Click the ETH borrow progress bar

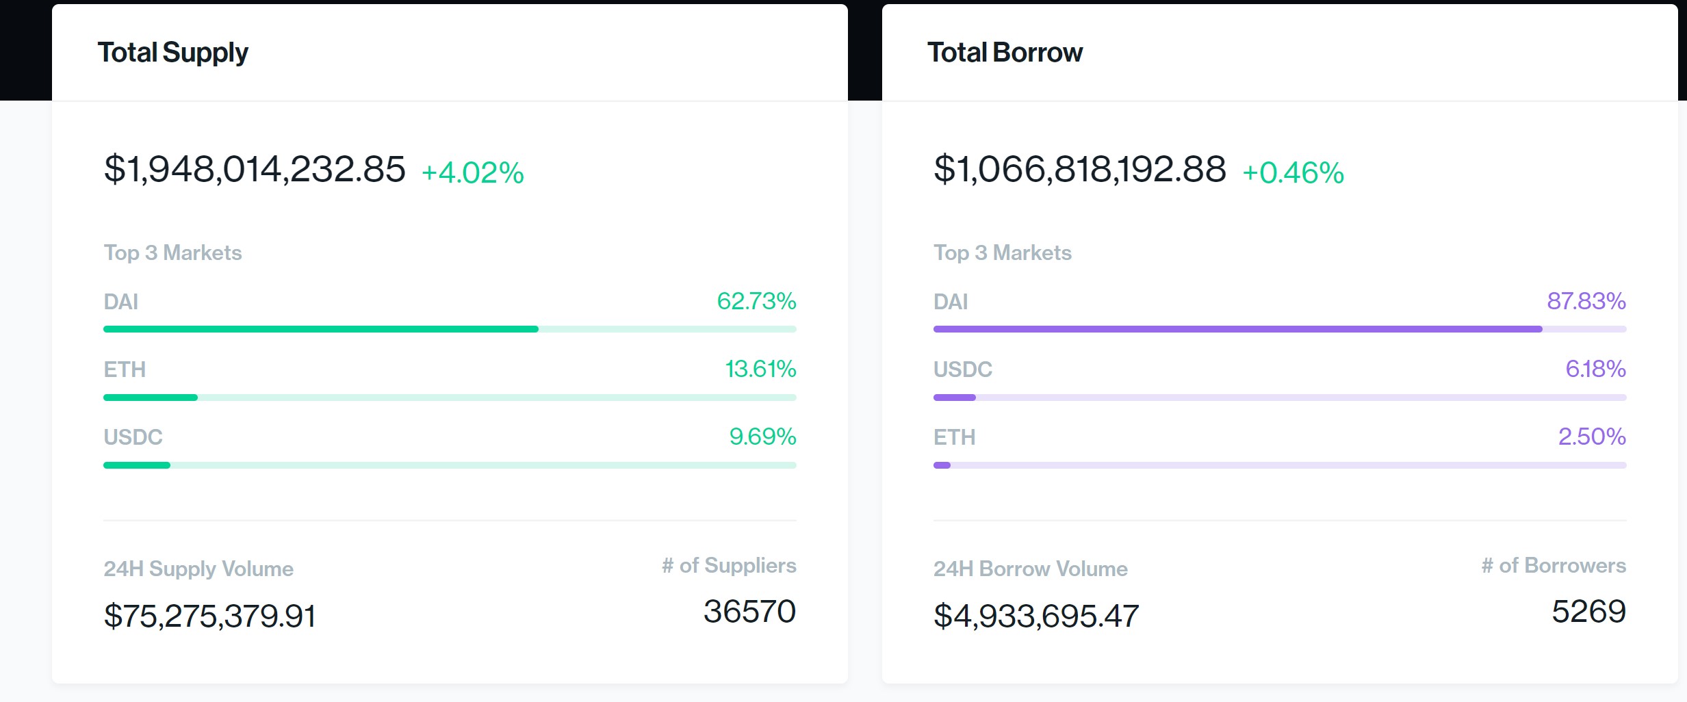1279,465
